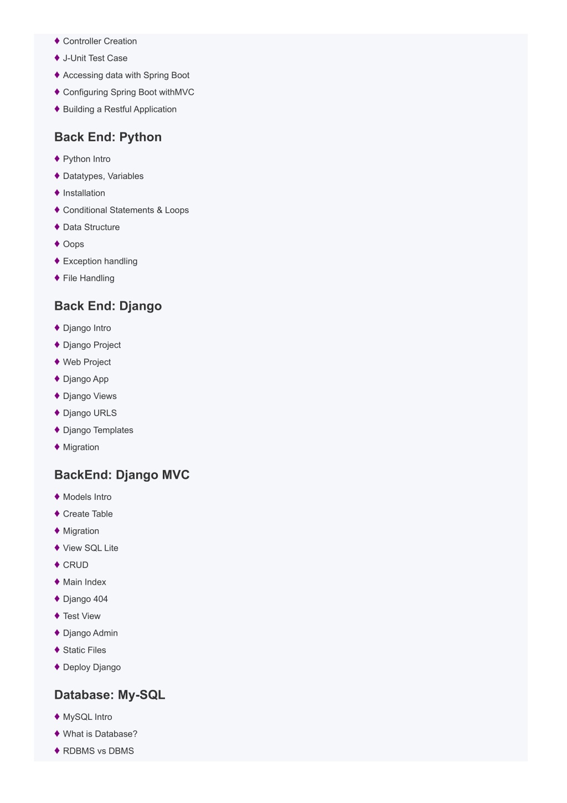Click the diamond bullet beside Controller Creation
This screenshot has width=567, height=803.
(57, 40)
